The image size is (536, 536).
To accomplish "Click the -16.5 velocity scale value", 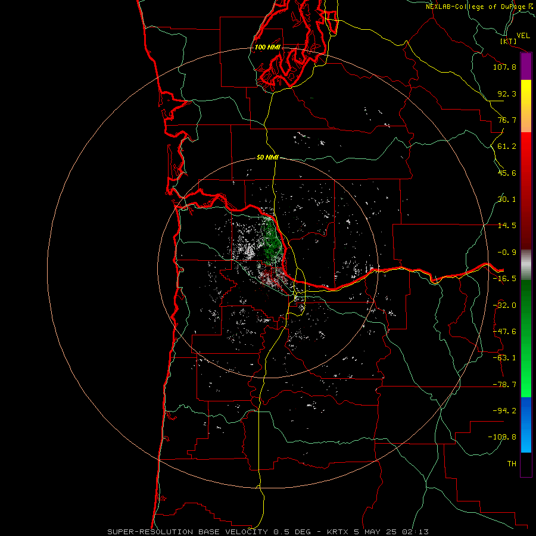I will (504, 278).
